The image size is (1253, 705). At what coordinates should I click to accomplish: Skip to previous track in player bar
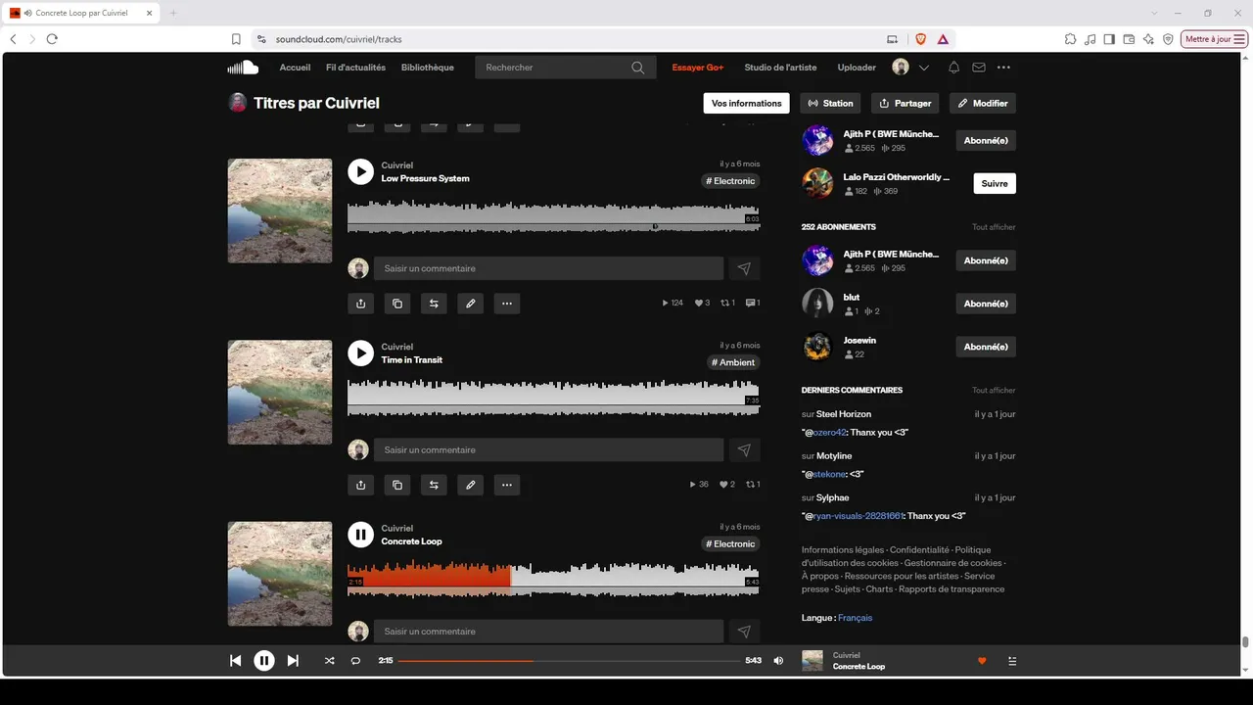(235, 661)
